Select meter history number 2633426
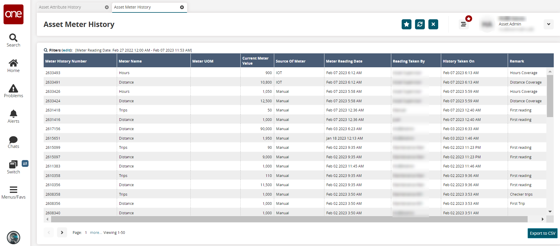The width and height of the screenshot is (560, 246). point(53,92)
